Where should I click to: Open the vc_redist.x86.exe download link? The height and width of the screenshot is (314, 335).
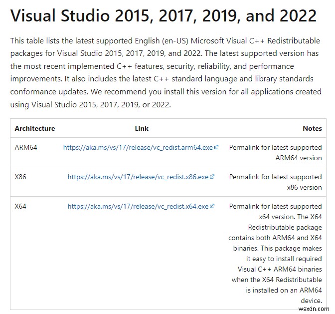138,177
